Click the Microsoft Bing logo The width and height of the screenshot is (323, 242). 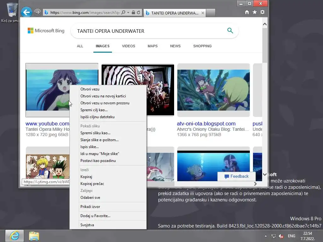pyautogui.click(x=46, y=31)
